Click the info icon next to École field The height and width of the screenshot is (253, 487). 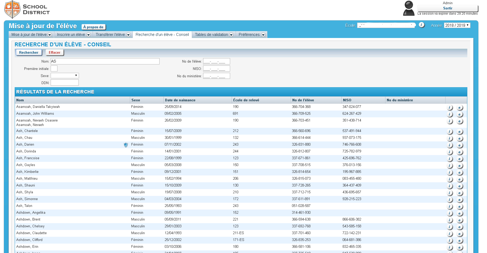point(421,25)
